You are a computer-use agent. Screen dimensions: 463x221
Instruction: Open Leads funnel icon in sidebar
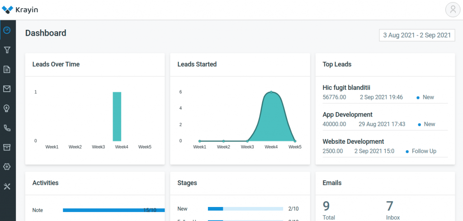click(7, 50)
